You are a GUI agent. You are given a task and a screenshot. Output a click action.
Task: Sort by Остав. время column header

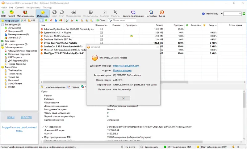[x=230, y=25]
